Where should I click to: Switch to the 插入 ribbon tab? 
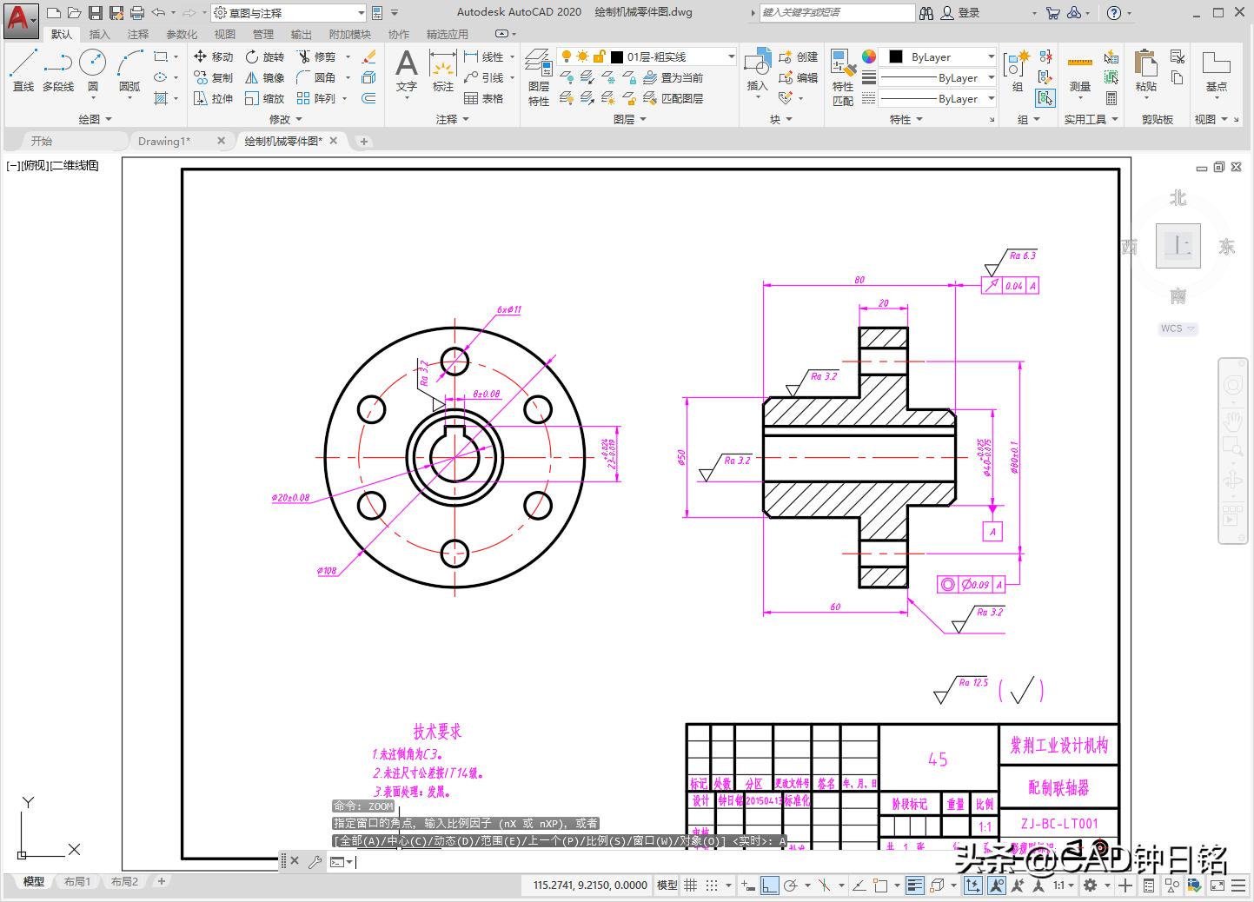pyautogui.click(x=100, y=34)
